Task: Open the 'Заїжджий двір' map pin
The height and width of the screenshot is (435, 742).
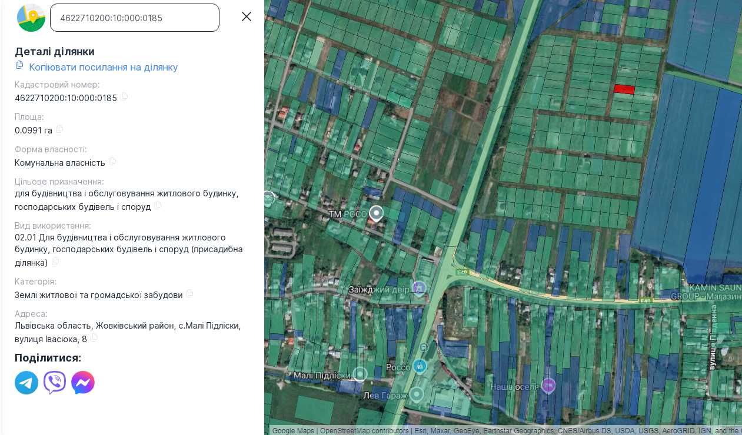Action: [x=419, y=288]
